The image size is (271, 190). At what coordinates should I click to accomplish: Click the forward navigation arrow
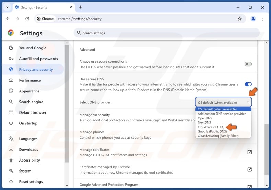tap(17, 19)
